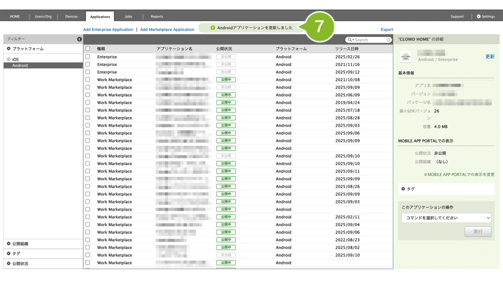Click the Settings gear icon
This screenshot has height=282, width=503.
click(x=479, y=17)
